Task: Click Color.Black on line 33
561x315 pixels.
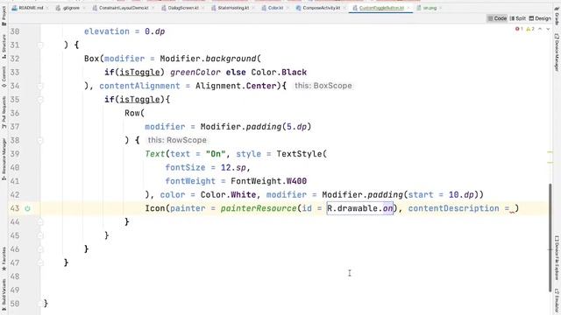Action: coord(279,73)
